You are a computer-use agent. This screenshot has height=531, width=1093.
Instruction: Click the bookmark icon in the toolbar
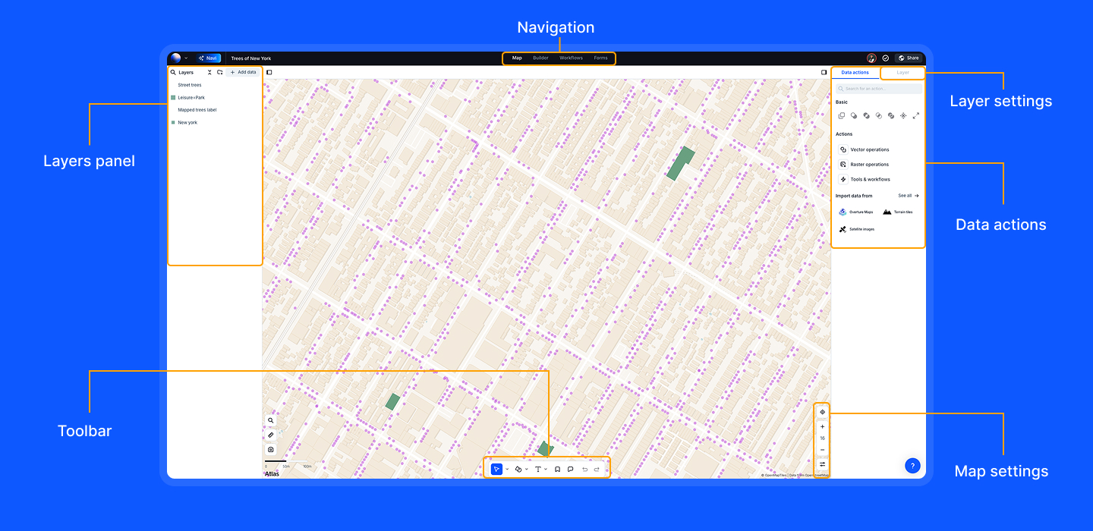pos(557,470)
